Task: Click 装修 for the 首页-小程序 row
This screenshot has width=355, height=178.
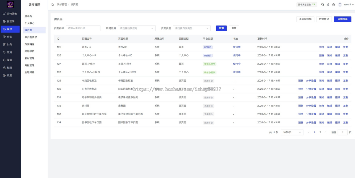Action: (x=330, y=64)
